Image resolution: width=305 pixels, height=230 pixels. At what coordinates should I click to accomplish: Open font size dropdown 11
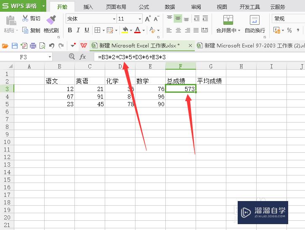pyautogui.click(x=140, y=19)
